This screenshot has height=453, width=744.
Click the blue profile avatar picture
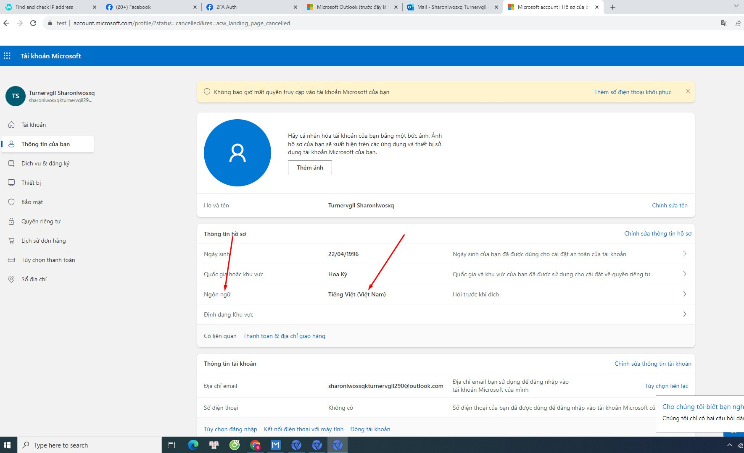pos(237,153)
